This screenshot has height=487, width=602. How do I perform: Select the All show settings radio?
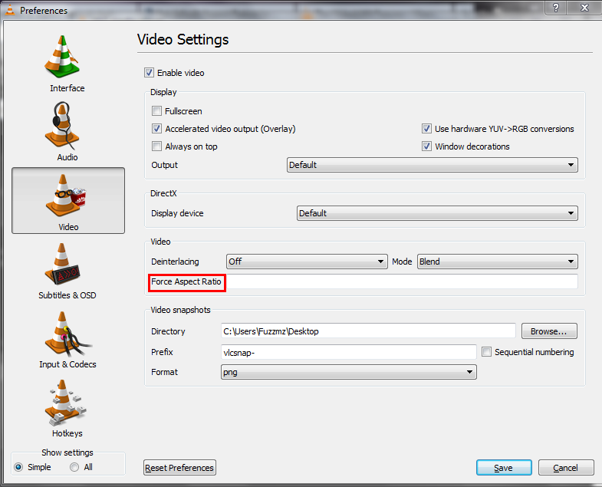pyautogui.click(x=74, y=467)
